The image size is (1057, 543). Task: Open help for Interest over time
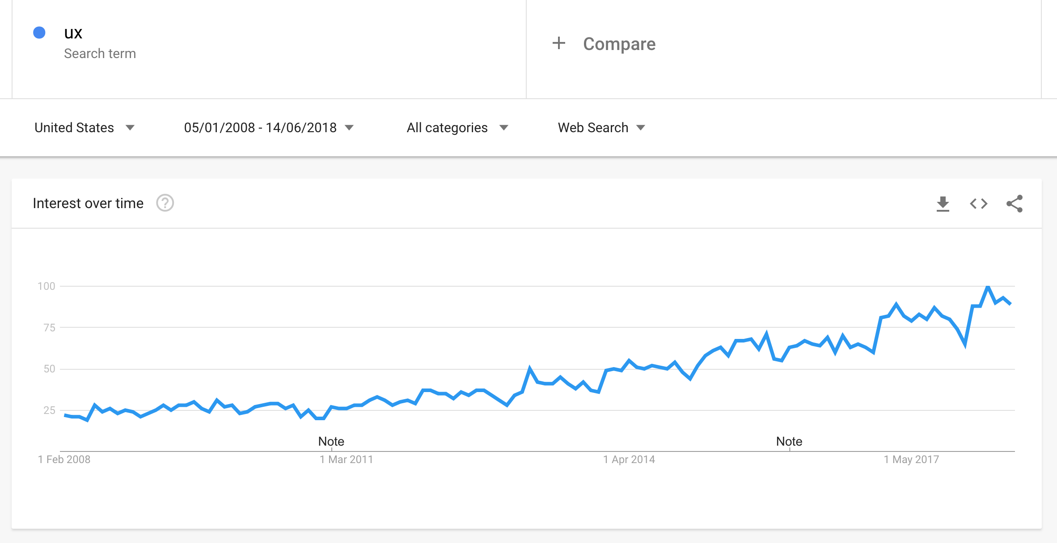(x=165, y=203)
